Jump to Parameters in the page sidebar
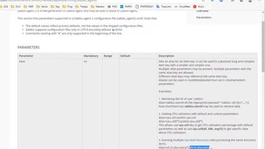 [204, 17]
